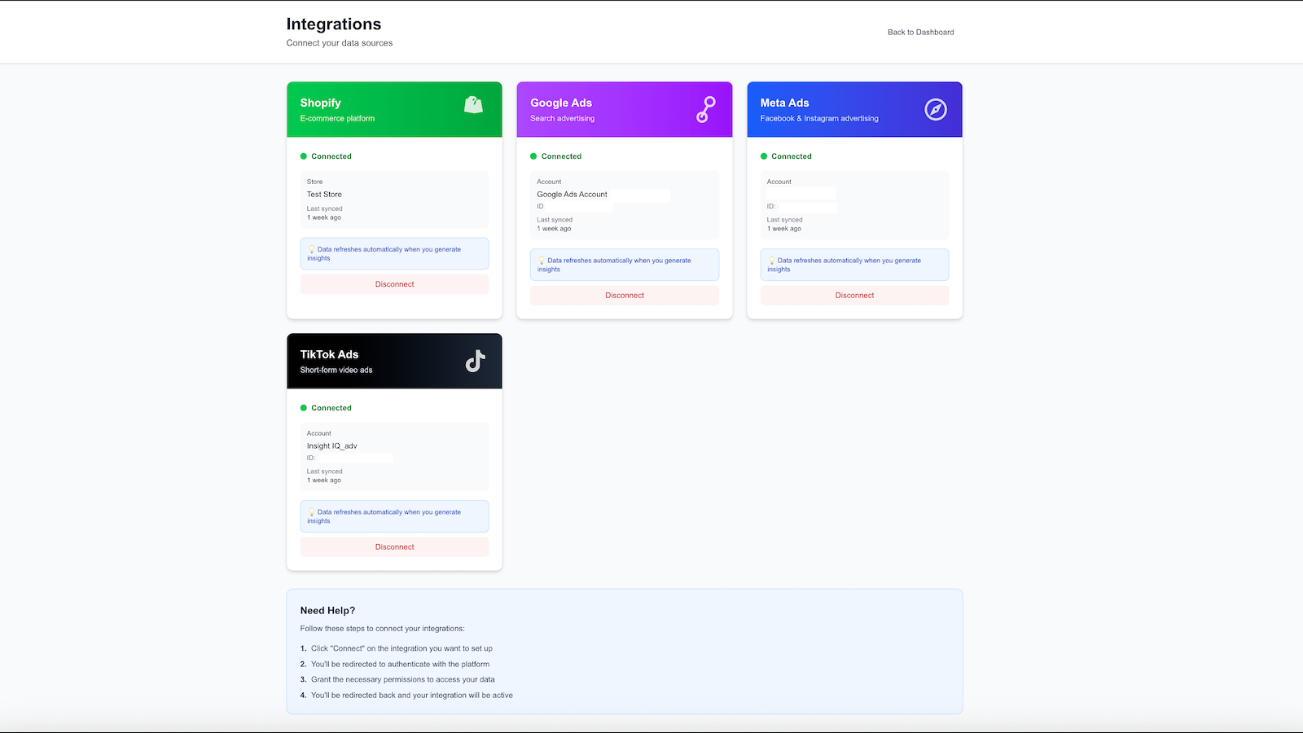This screenshot has width=1303, height=733.
Task: Click the lightbulb icon in the Meta Ads tip
Action: pyautogui.click(x=772, y=261)
